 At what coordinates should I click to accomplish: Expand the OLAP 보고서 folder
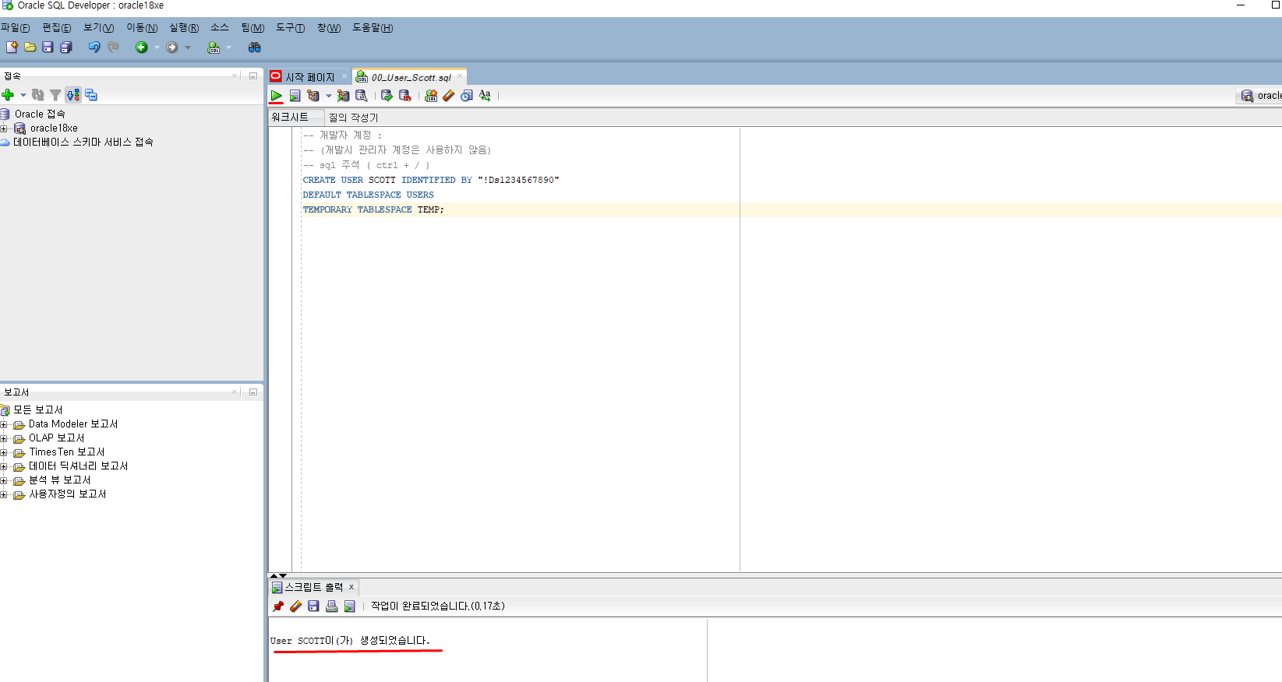click(x=4, y=438)
